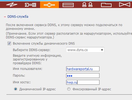Select Фиксированный IP-адрес radio button

click(69, 89)
